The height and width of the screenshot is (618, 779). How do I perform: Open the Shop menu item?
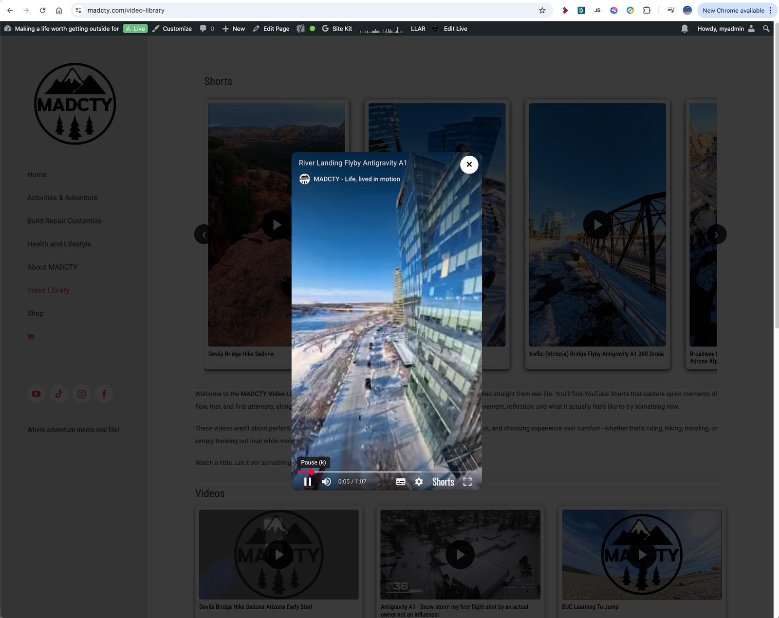[36, 313]
